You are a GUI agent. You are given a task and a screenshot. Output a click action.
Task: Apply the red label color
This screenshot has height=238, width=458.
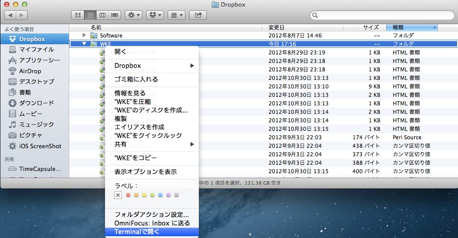pyautogui.click(x=128, y=195)
